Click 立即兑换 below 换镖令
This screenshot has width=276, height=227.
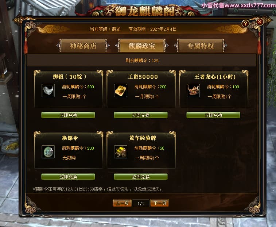[x=68, y=177]
